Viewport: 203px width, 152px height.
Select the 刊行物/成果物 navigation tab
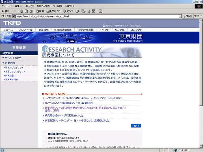pos(85,30)
